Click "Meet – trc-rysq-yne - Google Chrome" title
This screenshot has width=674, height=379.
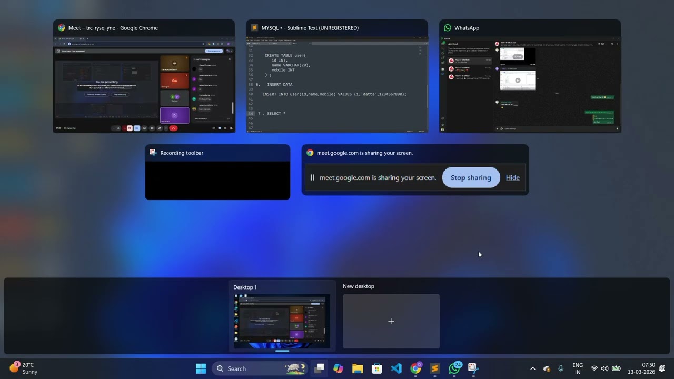[113, 28]
